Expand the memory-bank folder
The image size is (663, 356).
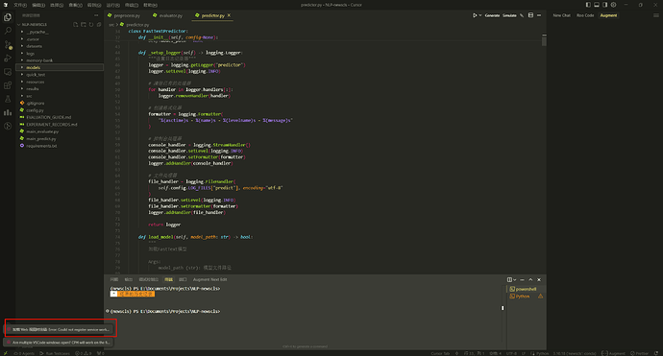(x=60, y=60)
